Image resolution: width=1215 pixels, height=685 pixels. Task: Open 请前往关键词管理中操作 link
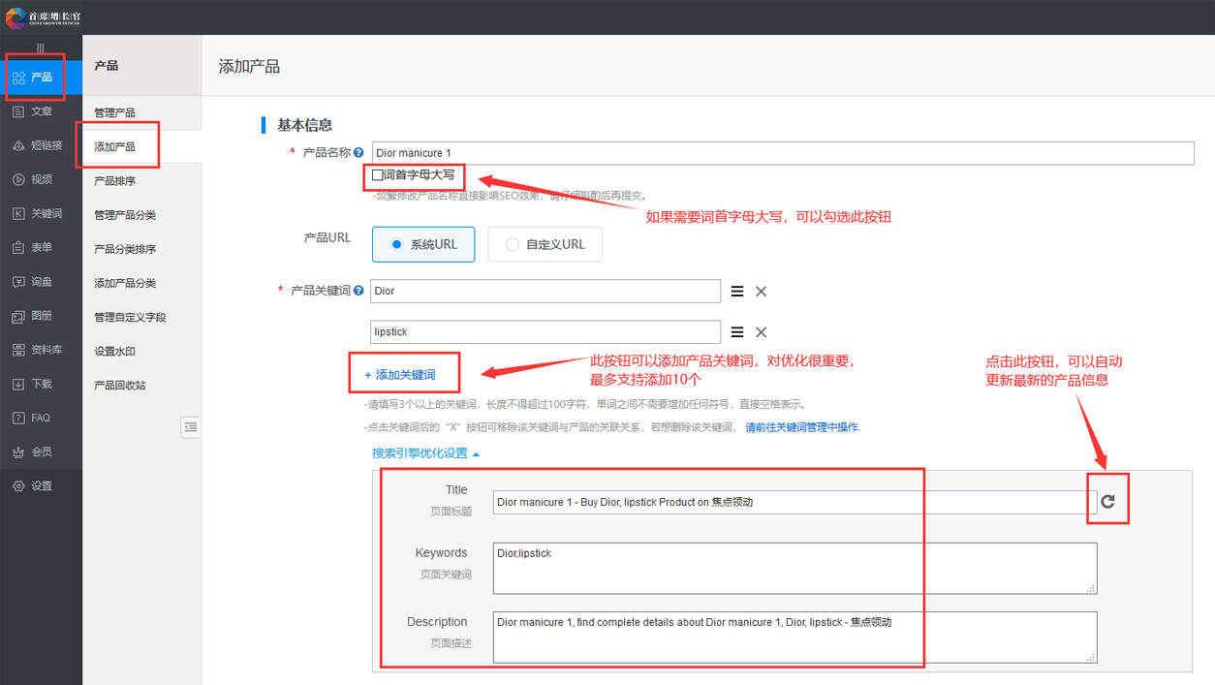point(801,427)
